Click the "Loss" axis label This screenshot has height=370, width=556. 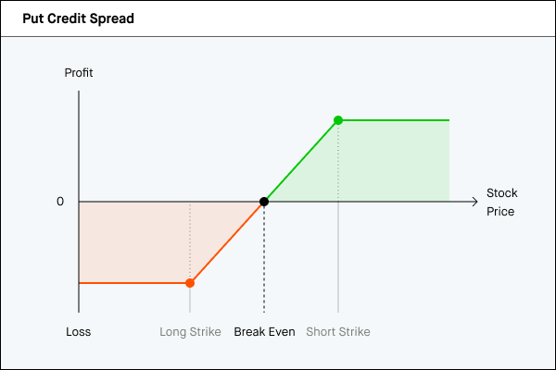tap(79, 331)
